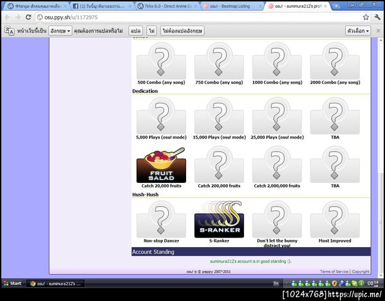385x301 pixels.
Task: Switch to the Facebook tab
Action: coord(101,6)
